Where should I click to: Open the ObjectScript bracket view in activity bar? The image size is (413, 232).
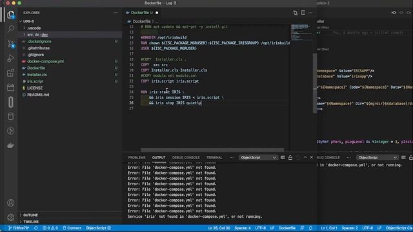tap(10, 102)
